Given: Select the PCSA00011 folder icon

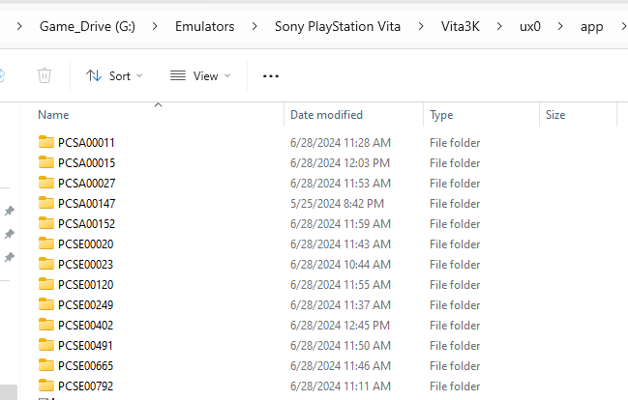Looking at the screenshot, I should [x=46, y=142].
